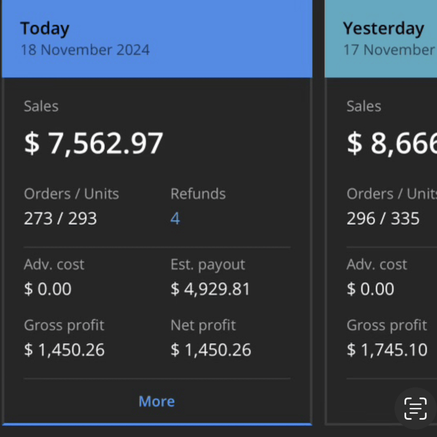The height and width of the screenshot is (437, 437).
Task: Expand the More link in Today card
Action: [157, 401]
